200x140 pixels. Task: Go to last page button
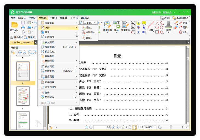point(118,127)
